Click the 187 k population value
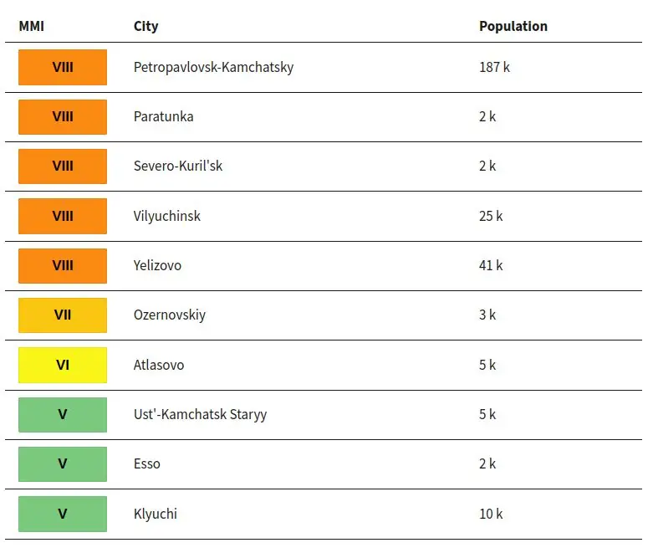The height and width of the screenshot is (553, 648). 494,67
